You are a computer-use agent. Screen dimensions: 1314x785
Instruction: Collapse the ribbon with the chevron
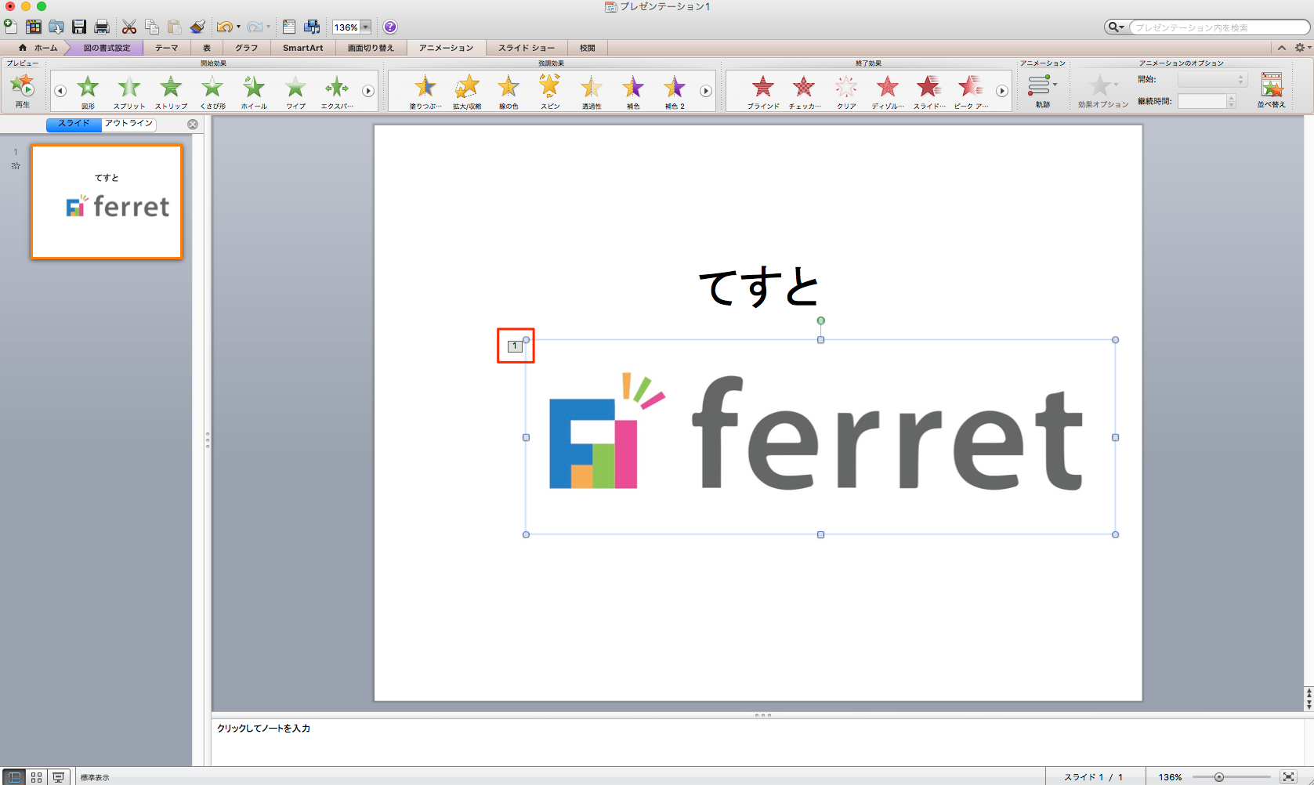(1282, 48)
